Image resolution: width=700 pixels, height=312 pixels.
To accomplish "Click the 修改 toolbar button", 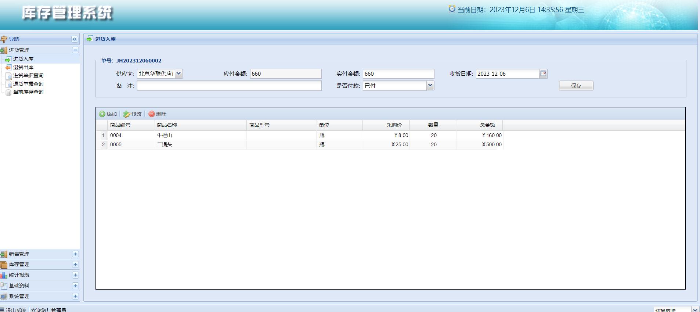I will [x=133, y=114].
